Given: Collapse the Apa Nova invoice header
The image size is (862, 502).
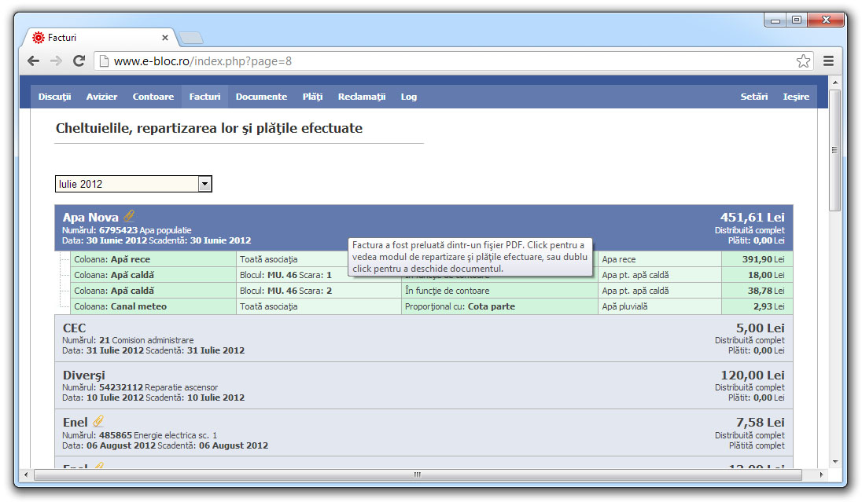Looking at the screenshot, I should point(423,228).
